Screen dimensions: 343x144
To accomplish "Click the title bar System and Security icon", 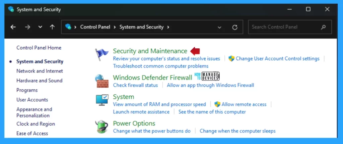I will [x=11, y=9].
